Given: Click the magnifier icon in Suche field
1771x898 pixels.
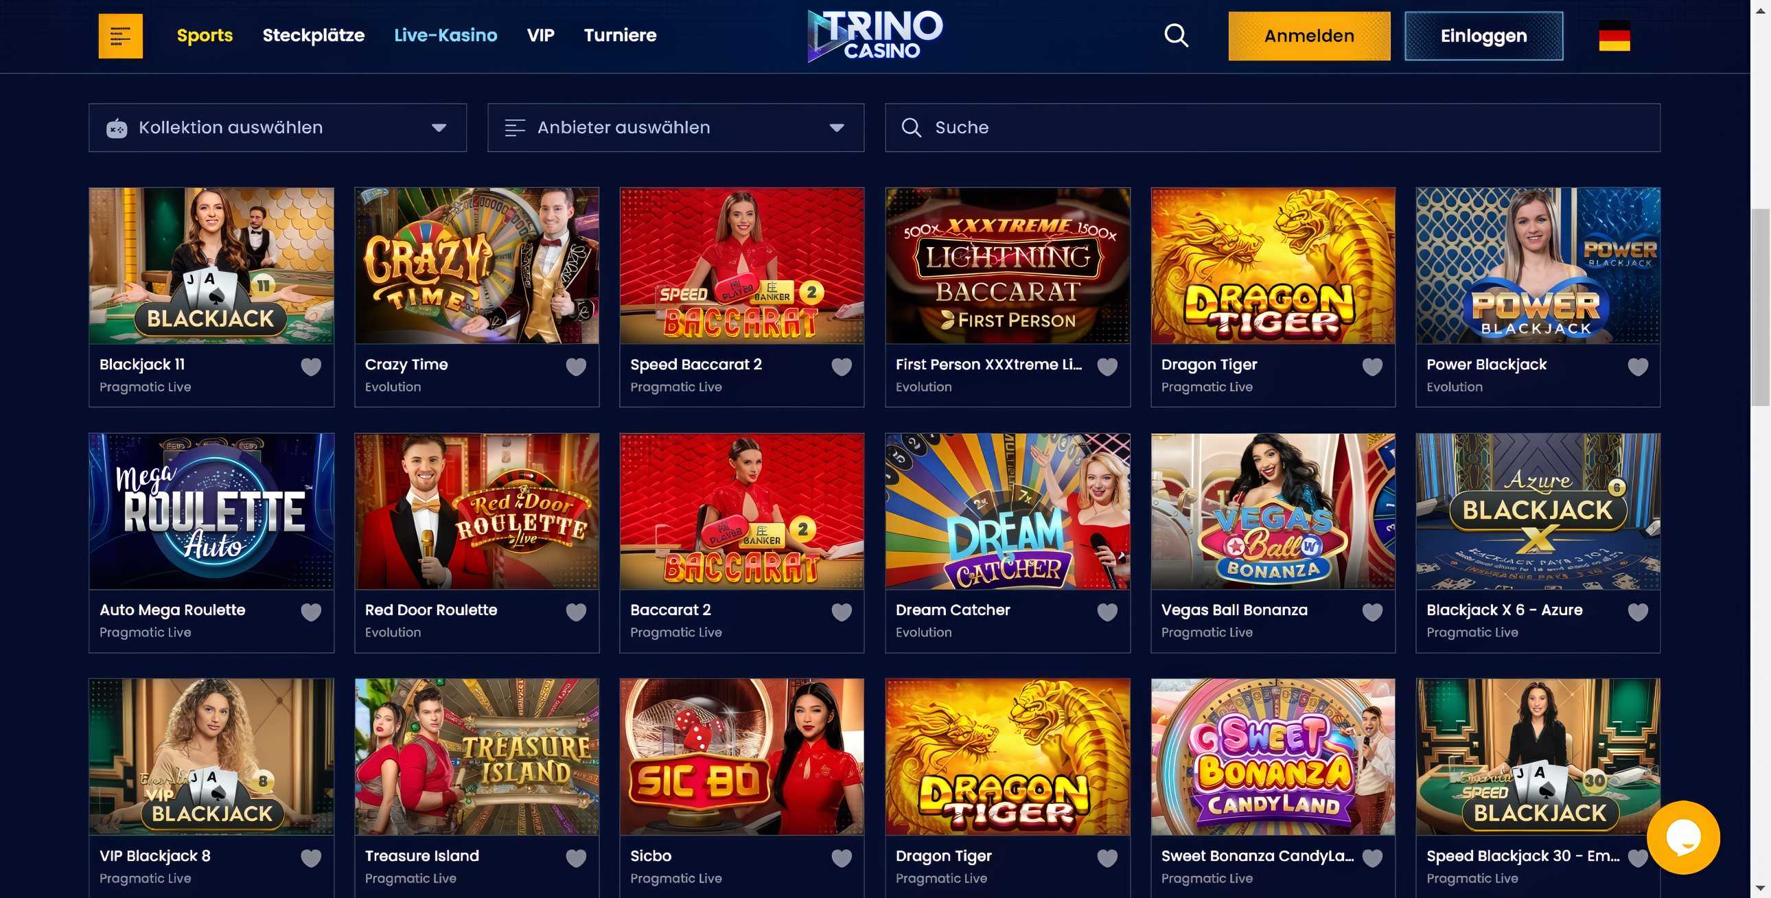Looking at the screenshot, I should click(911, 128).
